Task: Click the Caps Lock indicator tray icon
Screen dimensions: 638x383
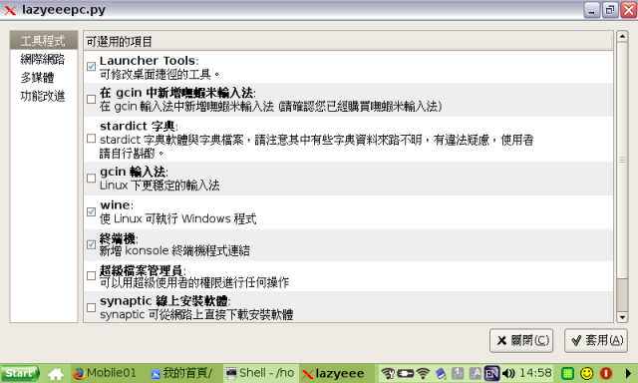Action: click(475, 373)
